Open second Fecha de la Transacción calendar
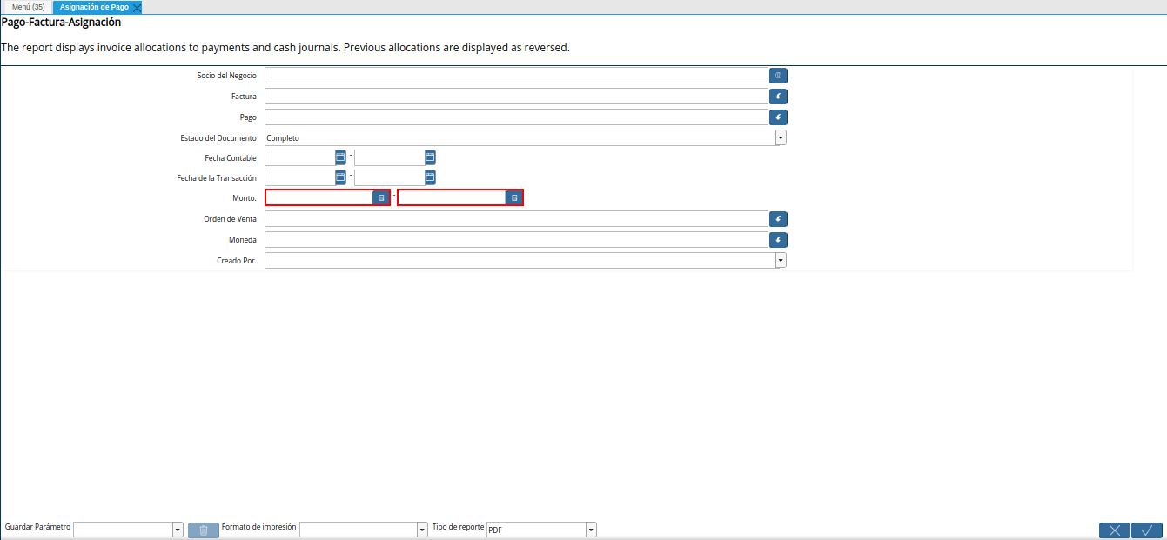Image resolution: width=1167 pixels, height=540 pixels. (x=430, y=177)
